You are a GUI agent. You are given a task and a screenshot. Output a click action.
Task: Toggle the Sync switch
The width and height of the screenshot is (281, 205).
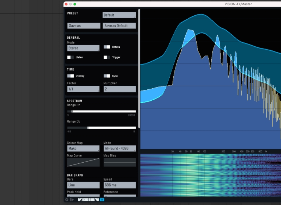tap(107, 76)
